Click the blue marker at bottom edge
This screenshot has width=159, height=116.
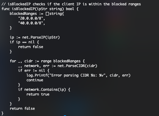tap(65, 116)
